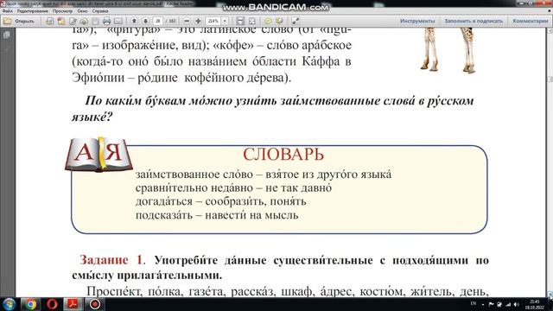This screenshot has width=553, height=311.
Task: Open the Справка menu
Action: [100, 11]
